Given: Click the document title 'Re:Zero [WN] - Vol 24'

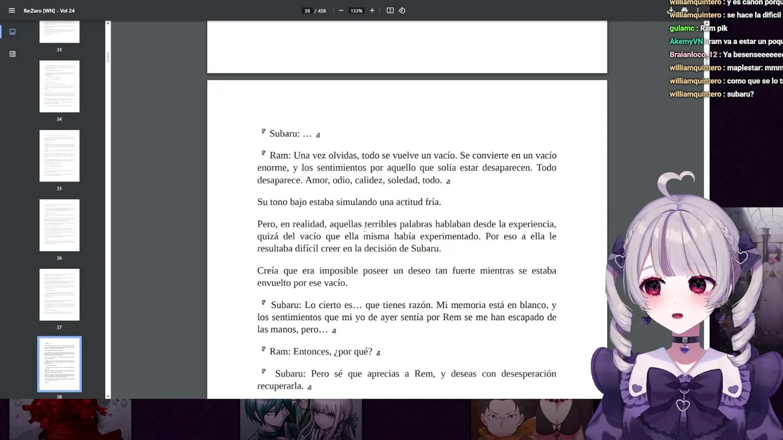Looking at the screenshot, I should coord(49,10).
